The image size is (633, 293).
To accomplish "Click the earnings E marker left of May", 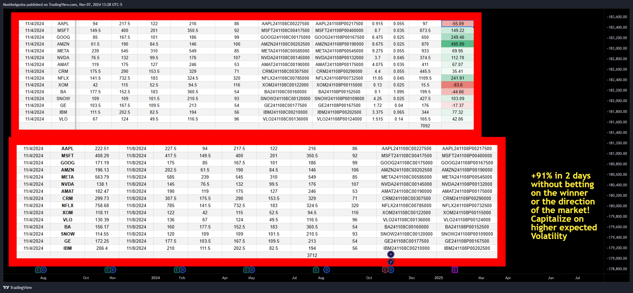I will 246,270.
